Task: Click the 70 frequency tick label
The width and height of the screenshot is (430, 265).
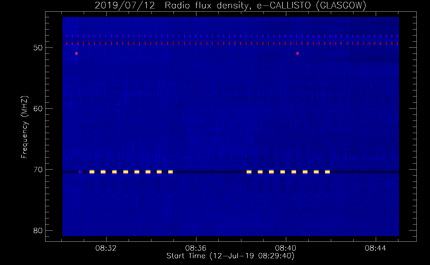Action: click(38, 170)
